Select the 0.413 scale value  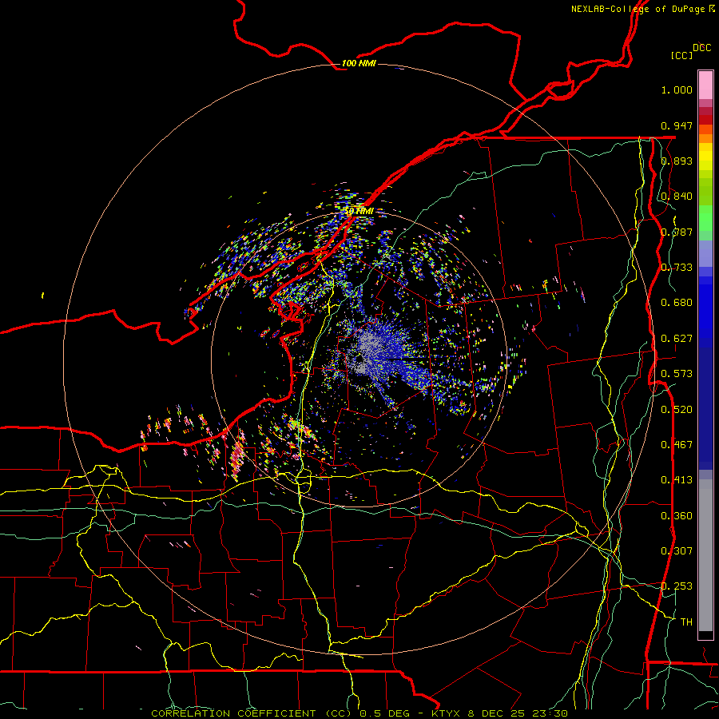(677, 480)
